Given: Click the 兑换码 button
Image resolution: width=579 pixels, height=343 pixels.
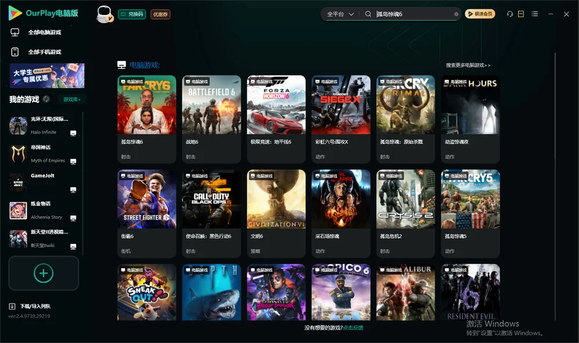Looking at the screenshot, I should (x=132, y=14).
